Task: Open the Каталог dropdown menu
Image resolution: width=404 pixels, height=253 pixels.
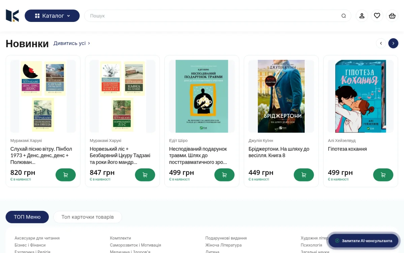Action: [52, 16]
